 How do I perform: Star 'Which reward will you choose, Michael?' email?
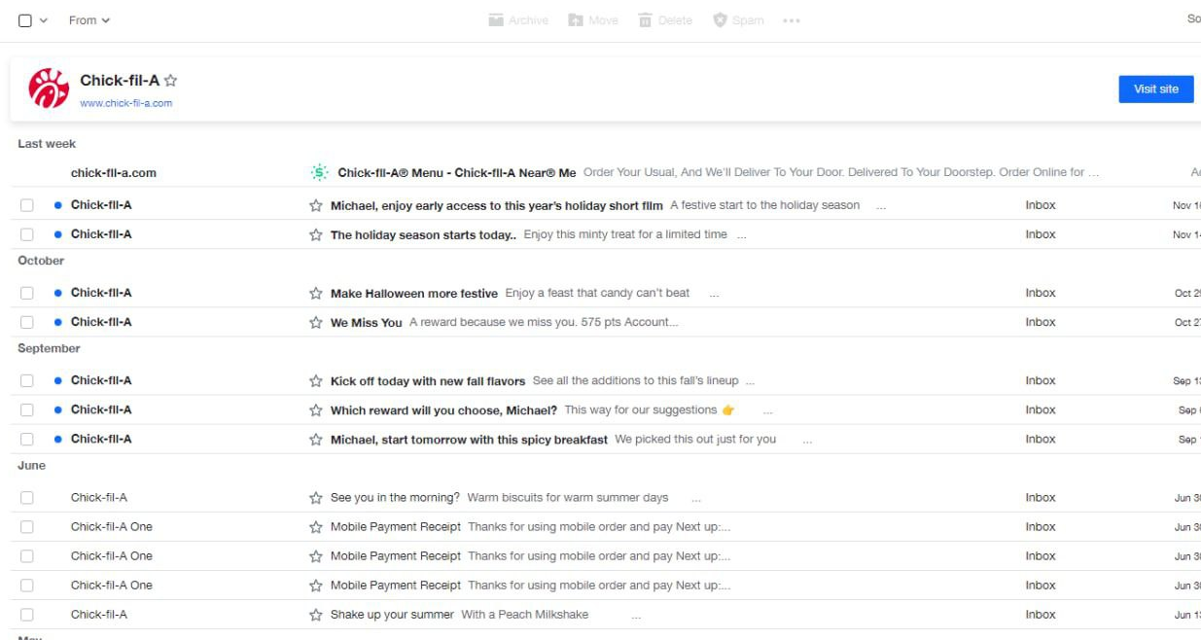pyautogui.click(x=315, y=409)
